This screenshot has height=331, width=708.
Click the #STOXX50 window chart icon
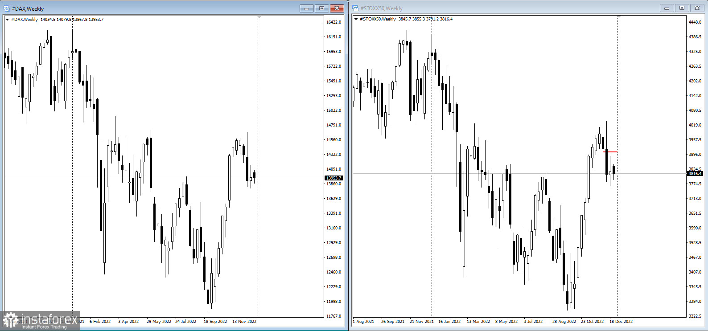coord(355,8)
